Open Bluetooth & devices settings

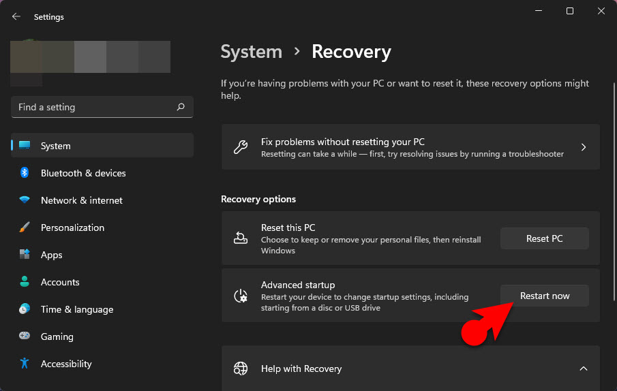102,173
